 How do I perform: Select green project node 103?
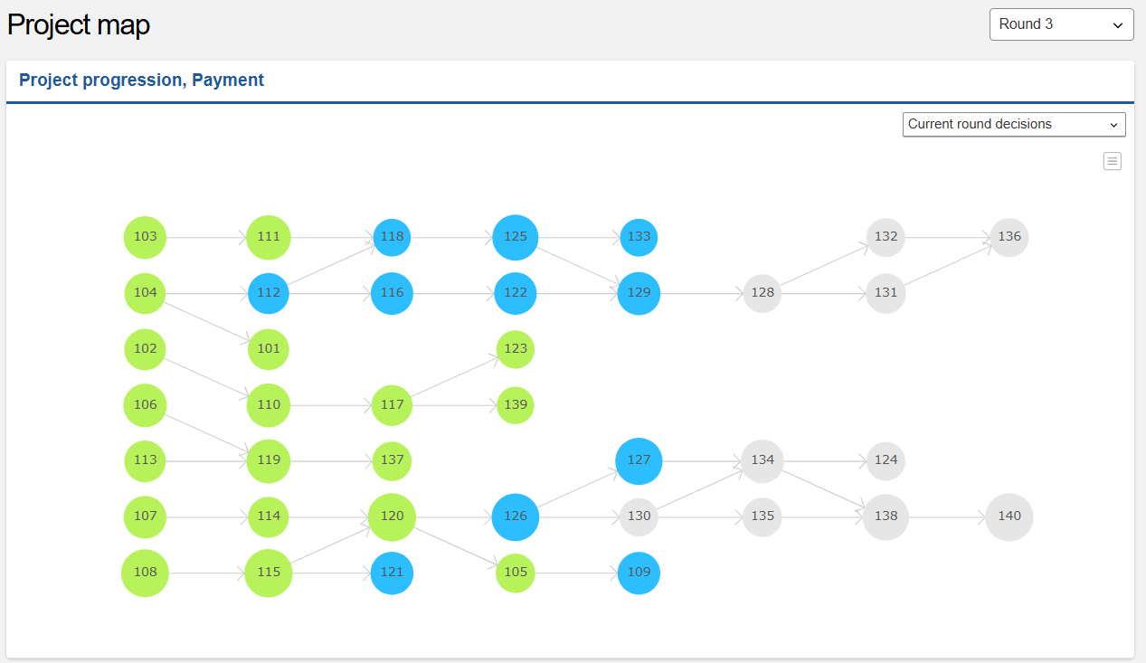tap(145, 237)
